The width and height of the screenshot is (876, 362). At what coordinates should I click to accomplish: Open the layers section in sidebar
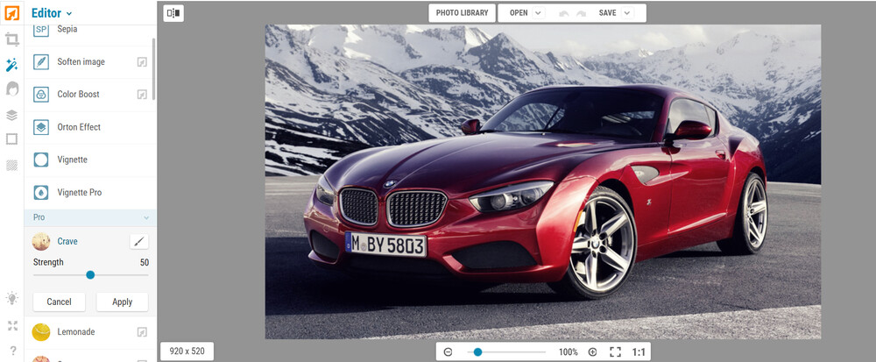[11, 115]
